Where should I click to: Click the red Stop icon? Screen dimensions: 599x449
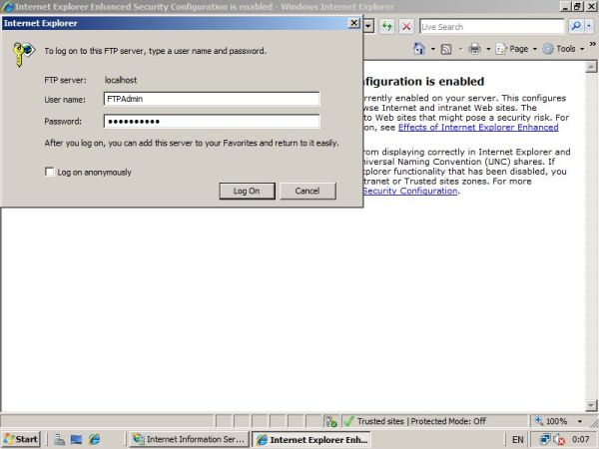pos(406,26)
